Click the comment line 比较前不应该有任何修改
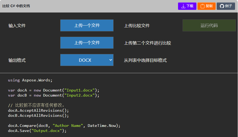Screen dimensions: 238x137 [x=37, y=105]
